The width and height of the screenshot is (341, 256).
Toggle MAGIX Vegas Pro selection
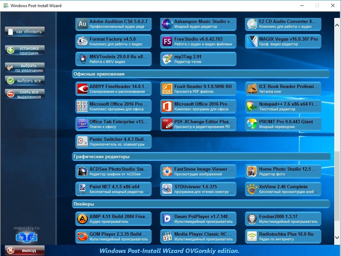[x=283, y=41]
